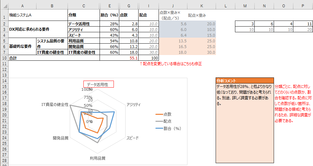This screenshot has height=166, width=313.
Task: Click the '割合（%）' header cell
Action: tap(109, 15)
